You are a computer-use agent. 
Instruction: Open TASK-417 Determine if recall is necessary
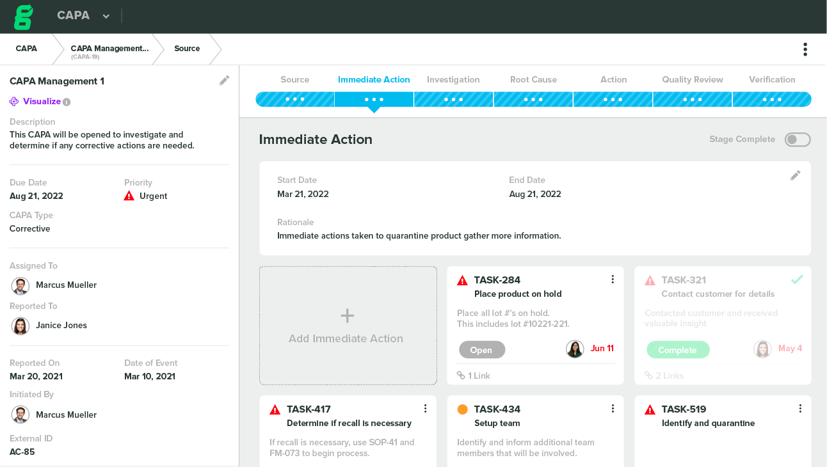pos(349,423)
